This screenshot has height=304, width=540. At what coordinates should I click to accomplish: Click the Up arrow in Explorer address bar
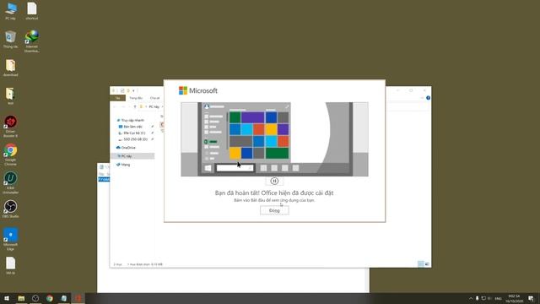[135, 107]
